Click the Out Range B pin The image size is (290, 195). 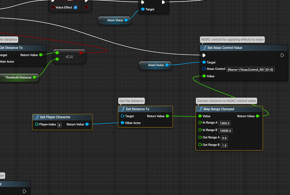(x=200, y=145)
